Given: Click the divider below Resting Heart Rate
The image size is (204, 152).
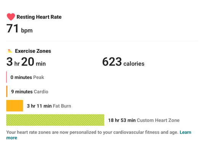Looking at the screenshot, I should click(x=102, y=41).
